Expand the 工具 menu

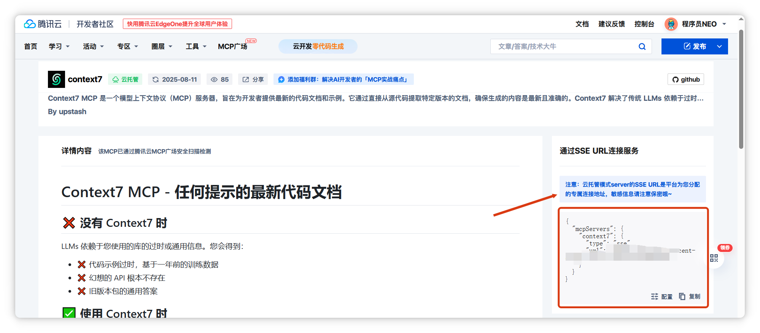(196, 46)
